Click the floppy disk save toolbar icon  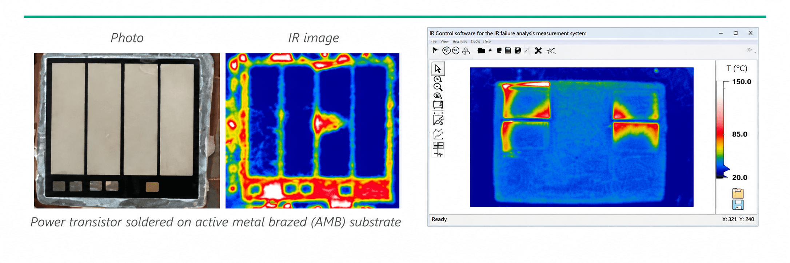pos(508,50)
